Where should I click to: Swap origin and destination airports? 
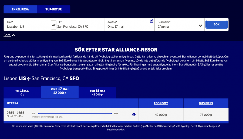pos(53,25)
